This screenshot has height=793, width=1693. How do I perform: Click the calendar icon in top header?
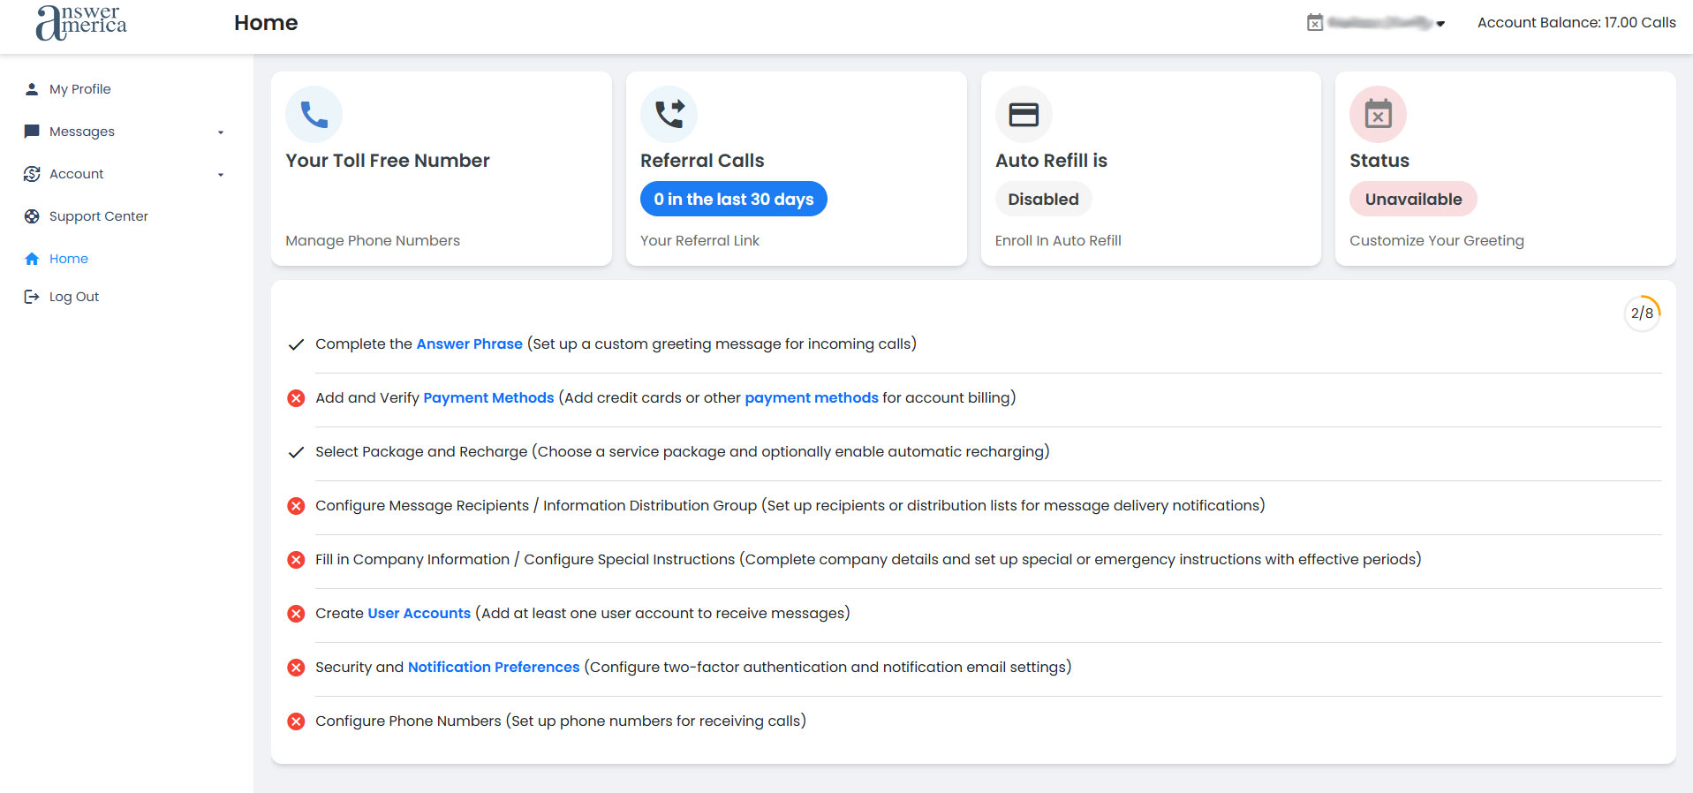coord(1315,23)
